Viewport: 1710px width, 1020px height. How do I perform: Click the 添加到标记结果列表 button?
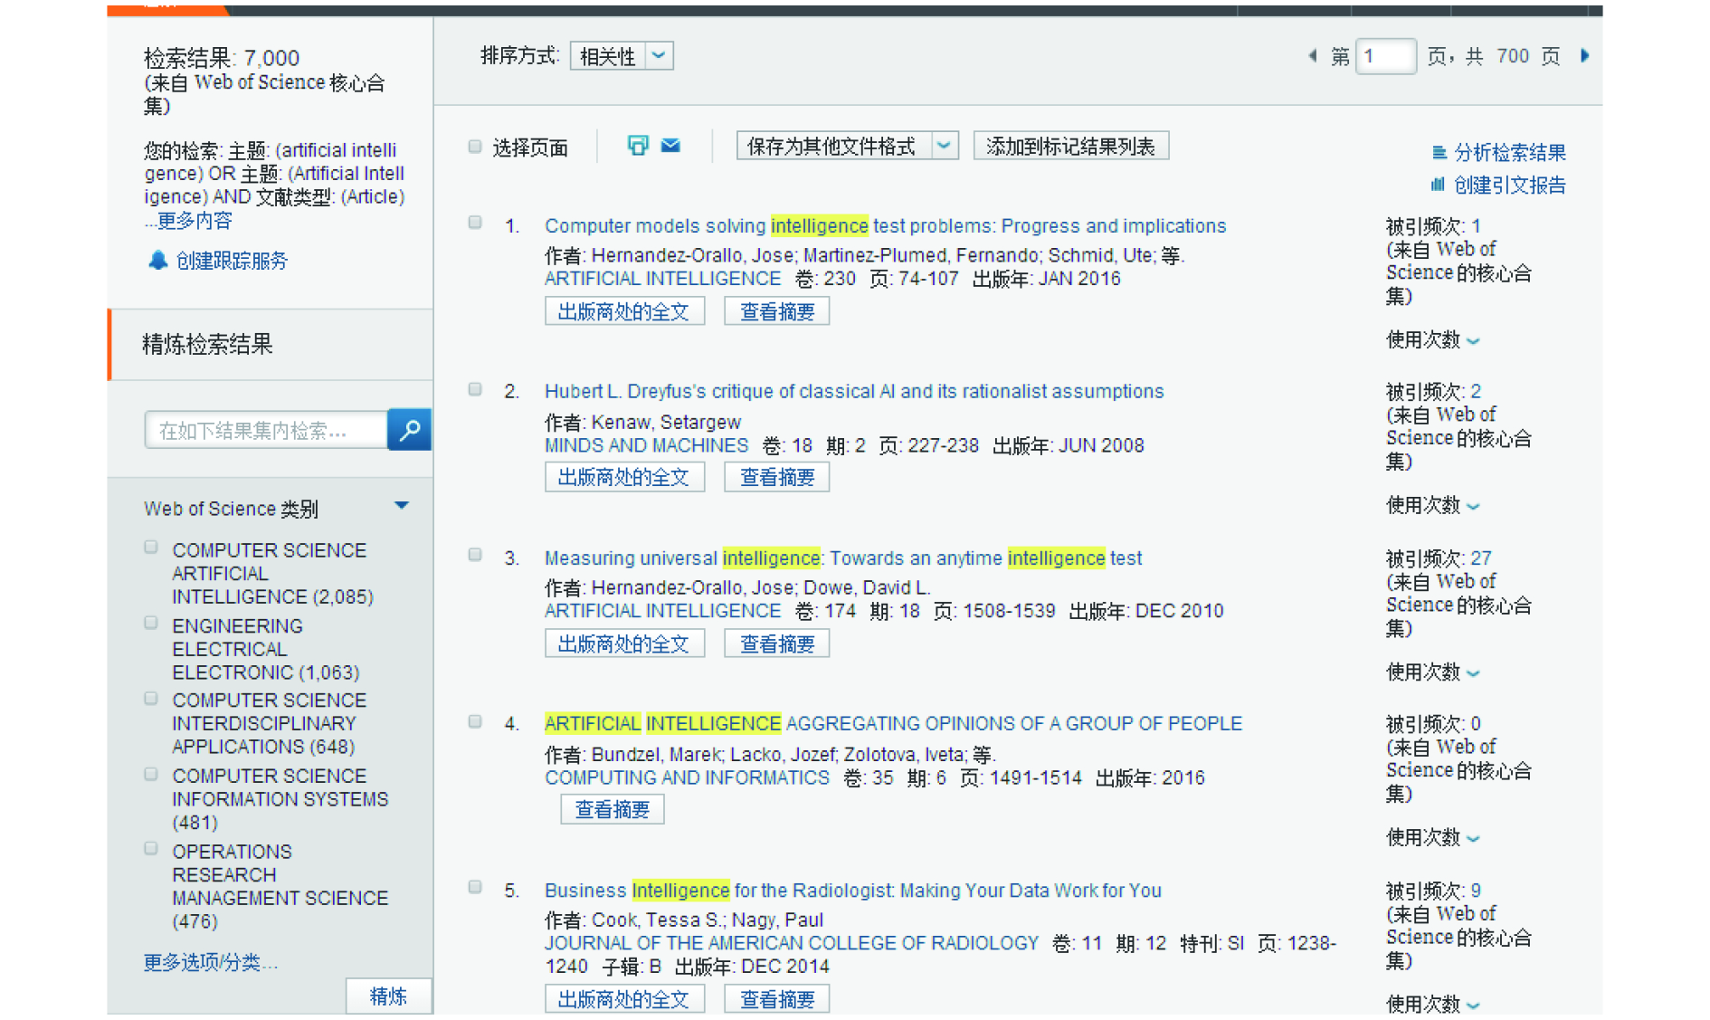click(1070, 146)
